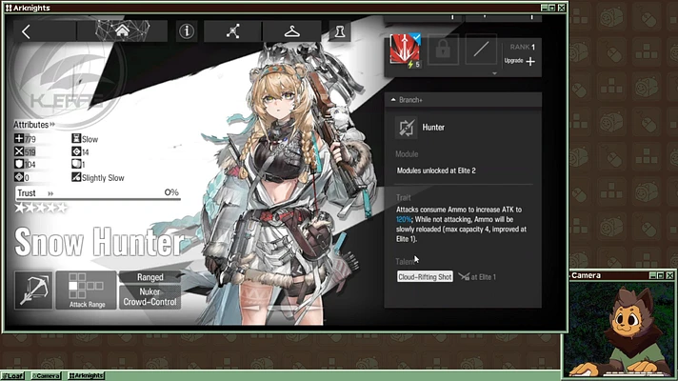The width and height of the screenshot is (678, 381).
Task: Close the Camera window
Action: coord(669,275)
